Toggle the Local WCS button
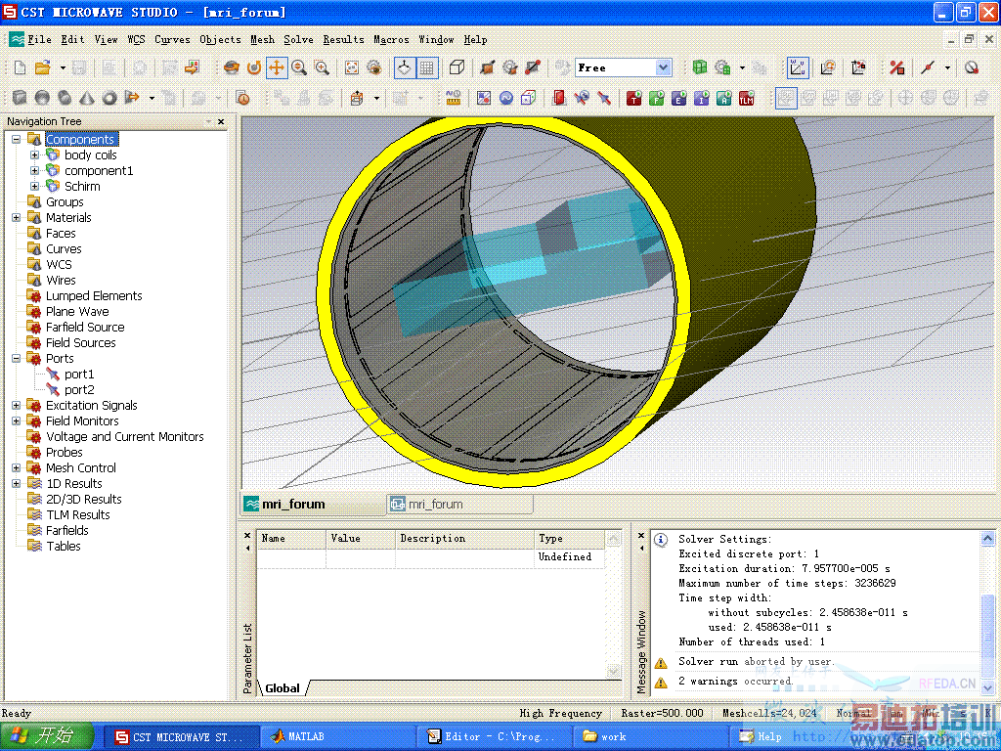1001x751 pixels. pyautogui.click(x=798, y=67)
